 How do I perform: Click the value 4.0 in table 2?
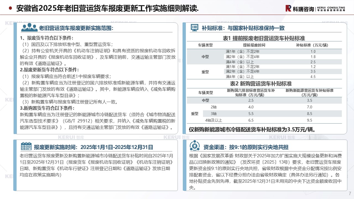coord(251,107)
